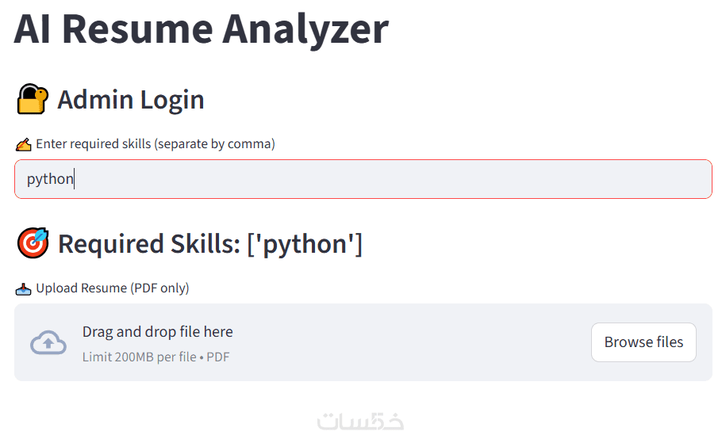Click the AI Resume Analyzer title
722x439 pixels.
pyautogui.click(x=201, y=28)
